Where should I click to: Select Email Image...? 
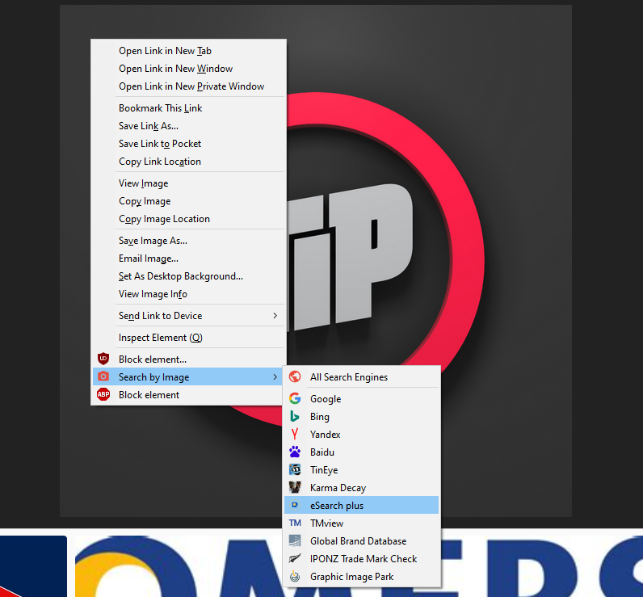pyautogui.click(x=188, y=259)
